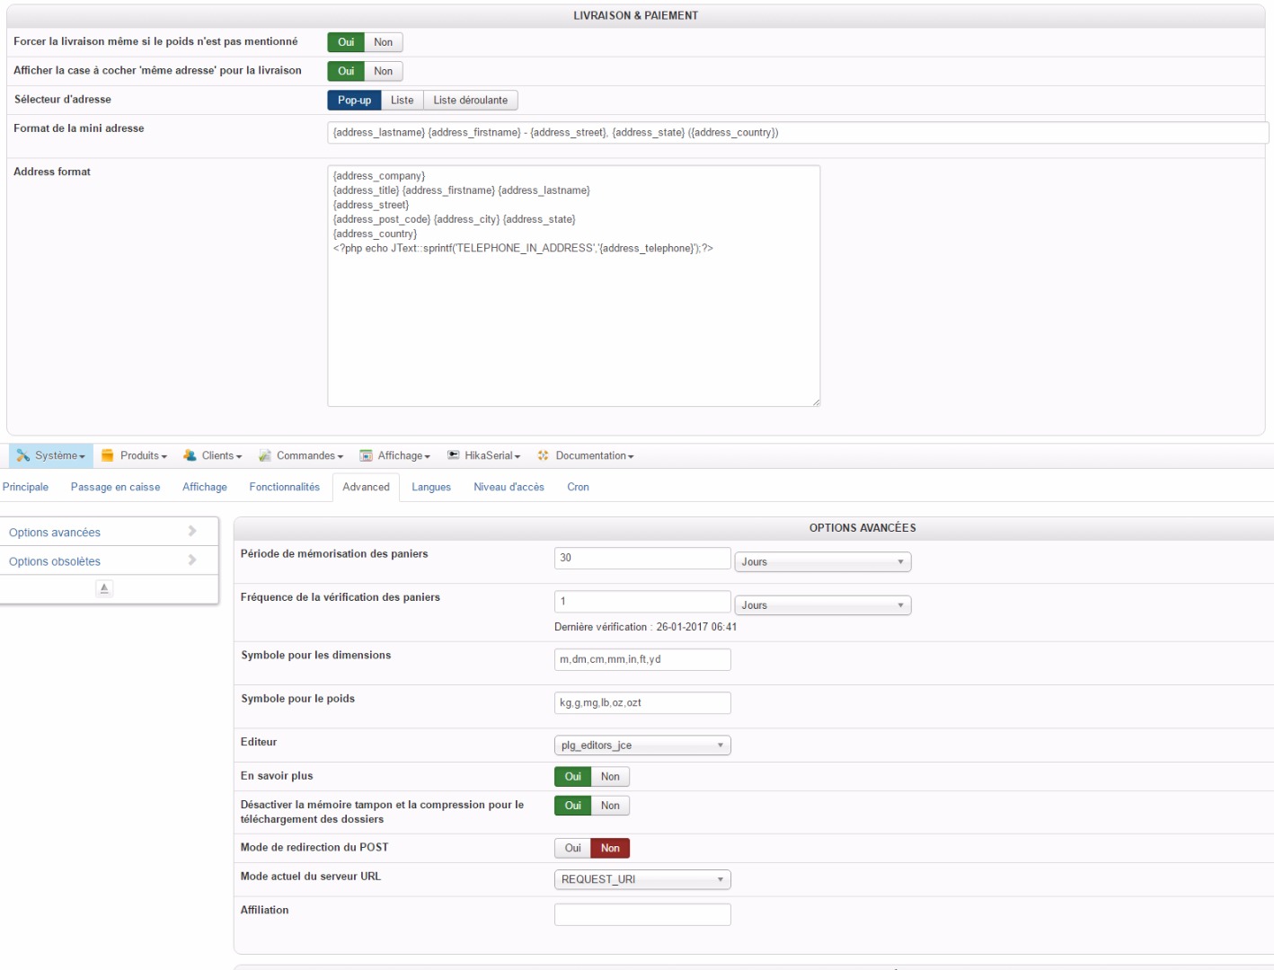
Task: Click the Fréquence de la vérification value field
Action: coord(642,601)
